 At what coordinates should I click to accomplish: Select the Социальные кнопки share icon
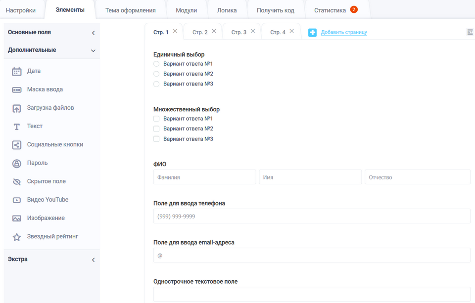pyautogui.click(x=17, y=145)
